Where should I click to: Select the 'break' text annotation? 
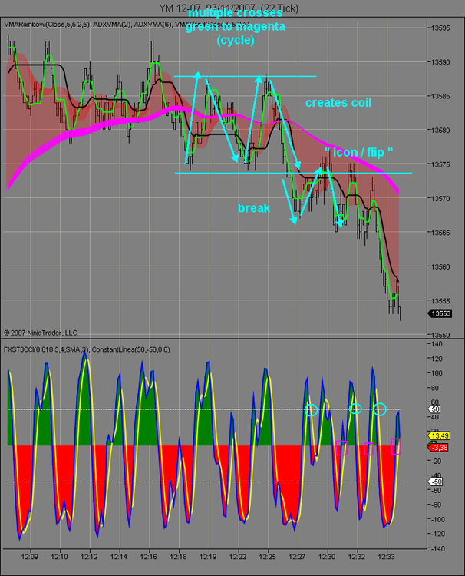tap(254, 208)
